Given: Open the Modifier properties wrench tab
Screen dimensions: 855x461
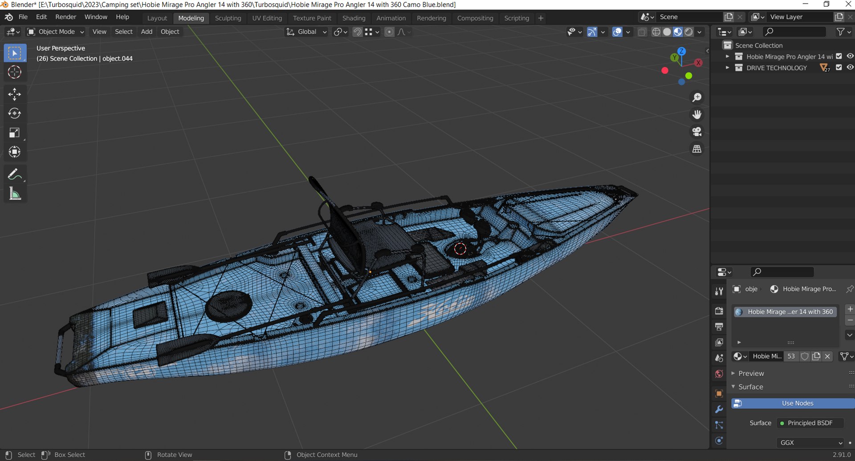Looking at the screenshot, I should point(719,409).
